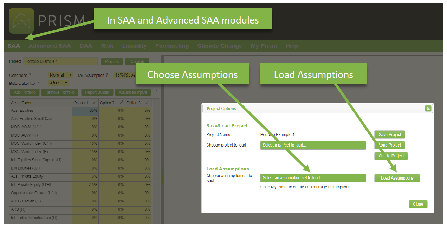Click Create Project button
Image resolution: width=447 pixels, height=227 pixels.
[x=391, y=156]
